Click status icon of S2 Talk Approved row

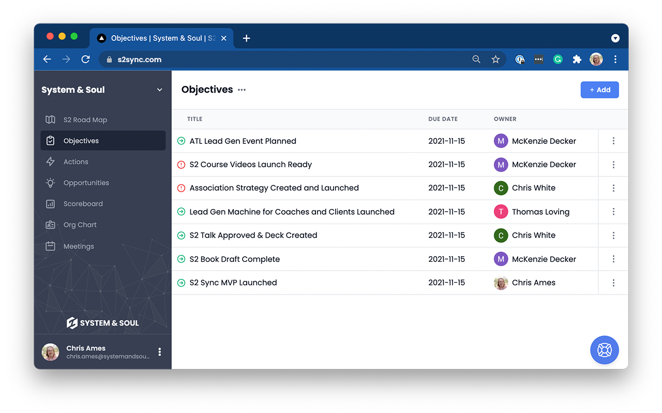point(181,235)
